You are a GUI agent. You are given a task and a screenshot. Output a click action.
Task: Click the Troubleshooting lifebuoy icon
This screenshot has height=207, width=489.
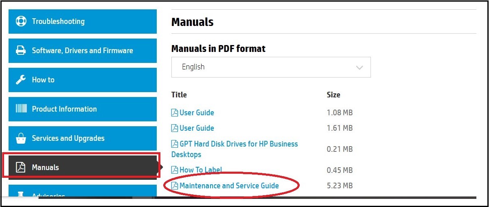point(21,21)
